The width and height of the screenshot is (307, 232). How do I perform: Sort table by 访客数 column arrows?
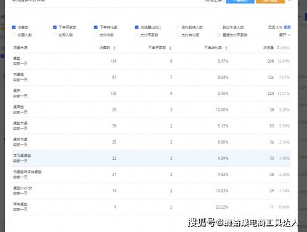tap(114, 48)
